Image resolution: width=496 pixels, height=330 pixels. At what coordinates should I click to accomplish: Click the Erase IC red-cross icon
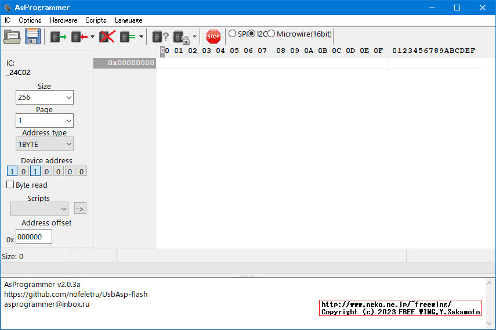(107, 37)
